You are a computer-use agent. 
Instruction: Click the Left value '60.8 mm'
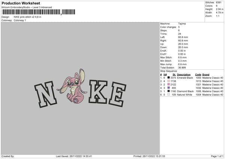pyautogui.click(x=183, y=37)
